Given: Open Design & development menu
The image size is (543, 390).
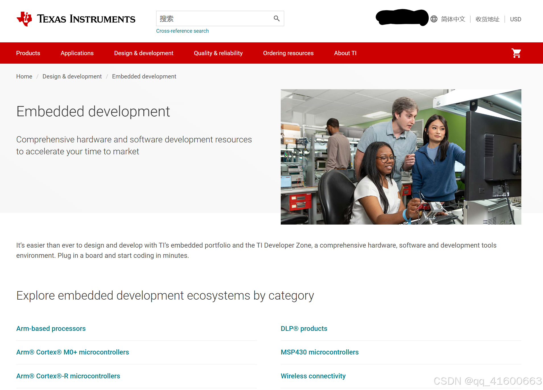Looking at the screenshot, I should tap(144, 53).
